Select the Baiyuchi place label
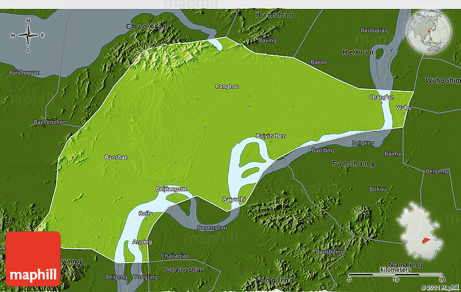The height and width of the screenshot is (292, 461). coord(234,199)
